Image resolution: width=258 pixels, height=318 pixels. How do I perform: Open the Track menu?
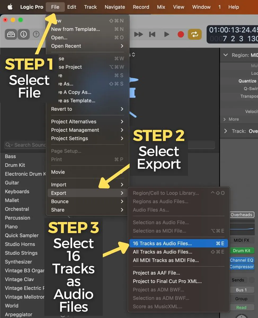(x=90, y=7)
